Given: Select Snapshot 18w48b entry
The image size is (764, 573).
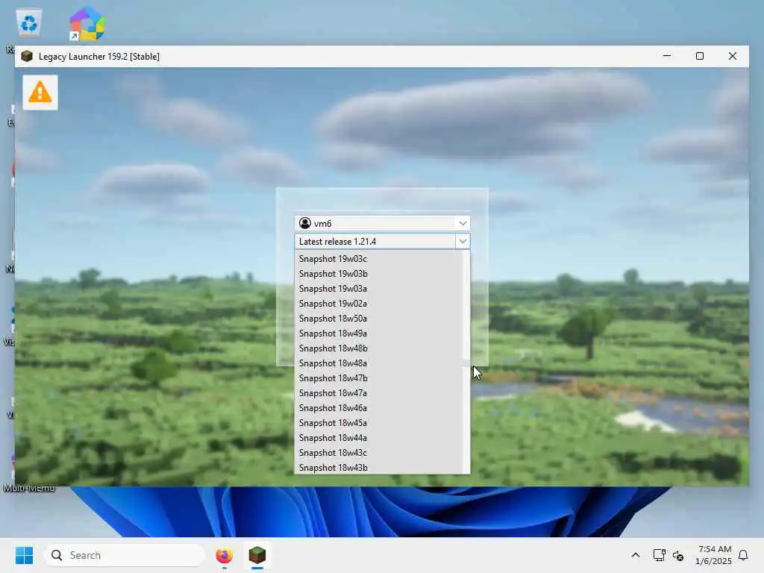Looking at the screenshot, I should [x=378, y=348].
